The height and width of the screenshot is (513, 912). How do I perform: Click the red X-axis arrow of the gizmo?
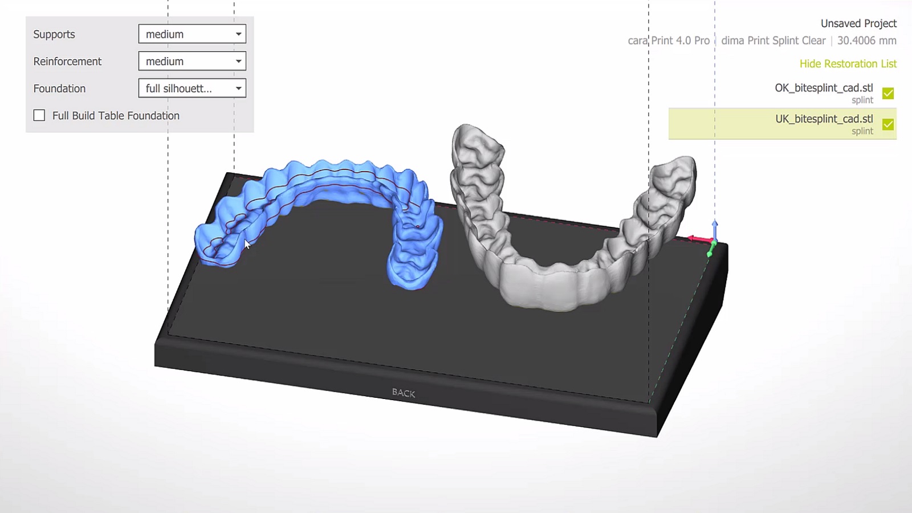tap(699, 239)
